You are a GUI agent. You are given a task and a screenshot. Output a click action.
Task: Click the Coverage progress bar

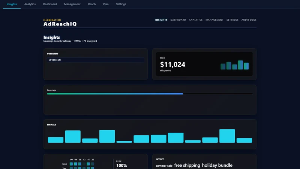(150, 94)
